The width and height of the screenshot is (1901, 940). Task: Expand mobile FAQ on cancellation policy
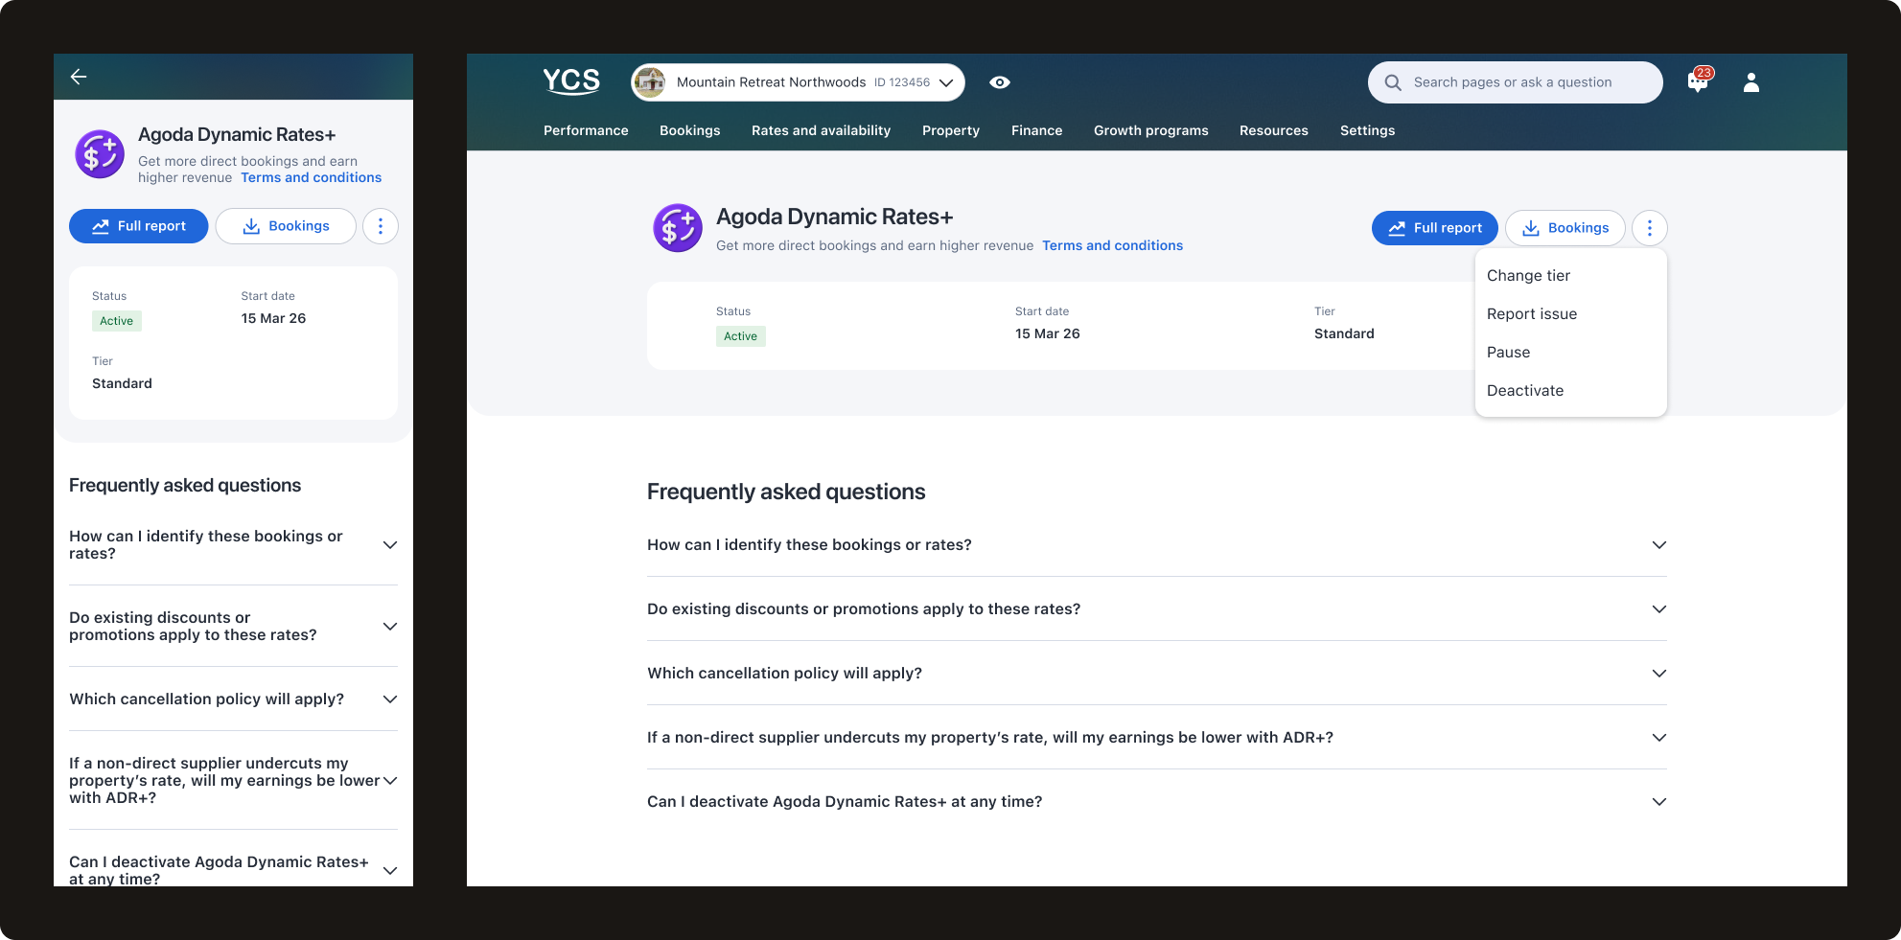pos(233,699)
